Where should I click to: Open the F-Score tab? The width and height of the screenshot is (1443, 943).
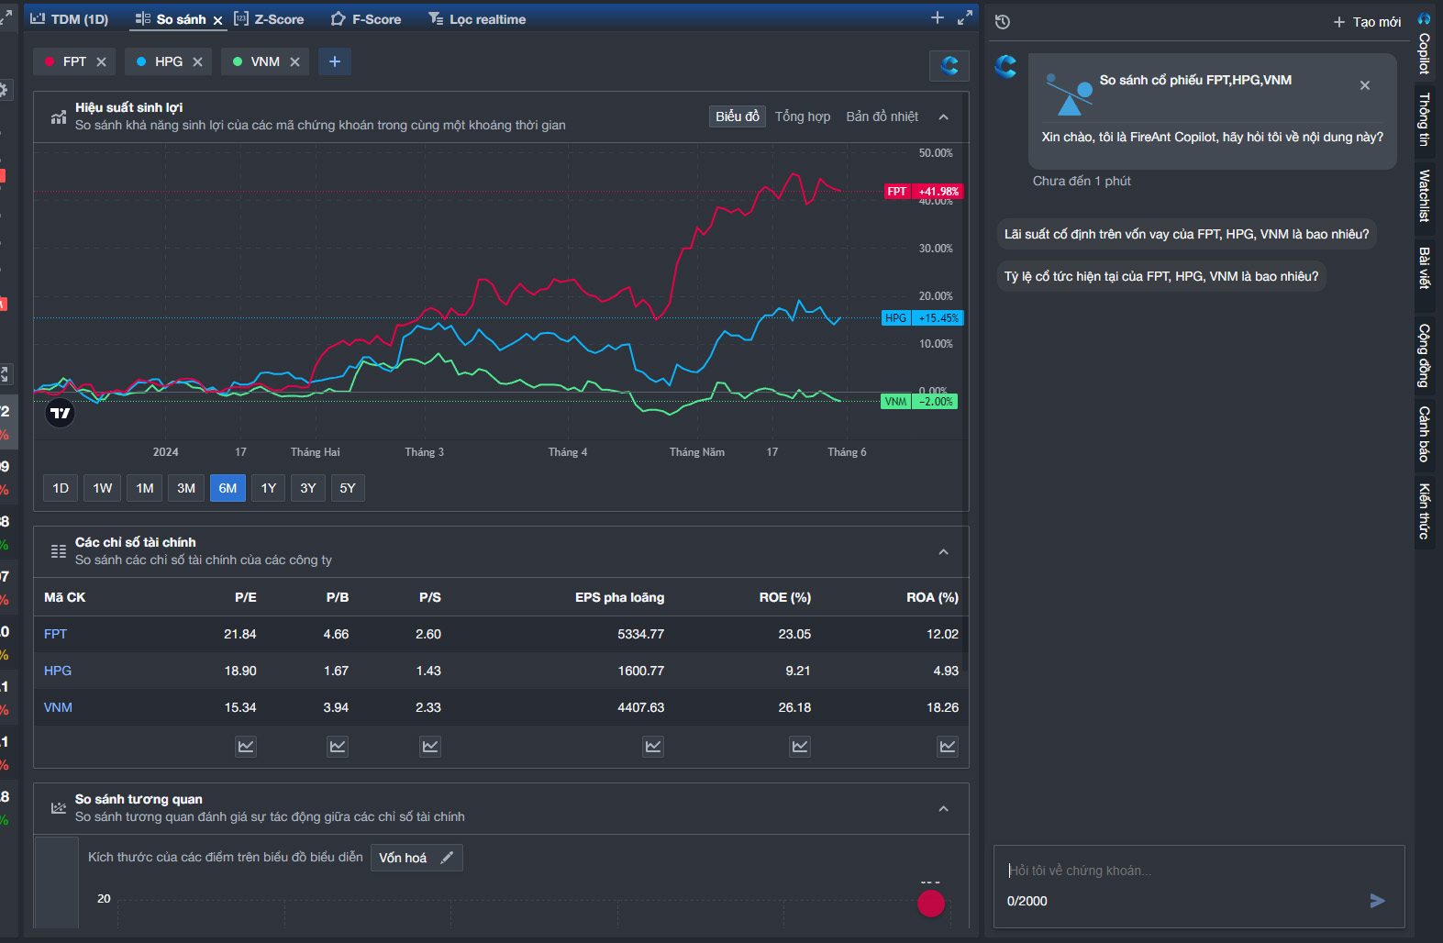[366, 19]
